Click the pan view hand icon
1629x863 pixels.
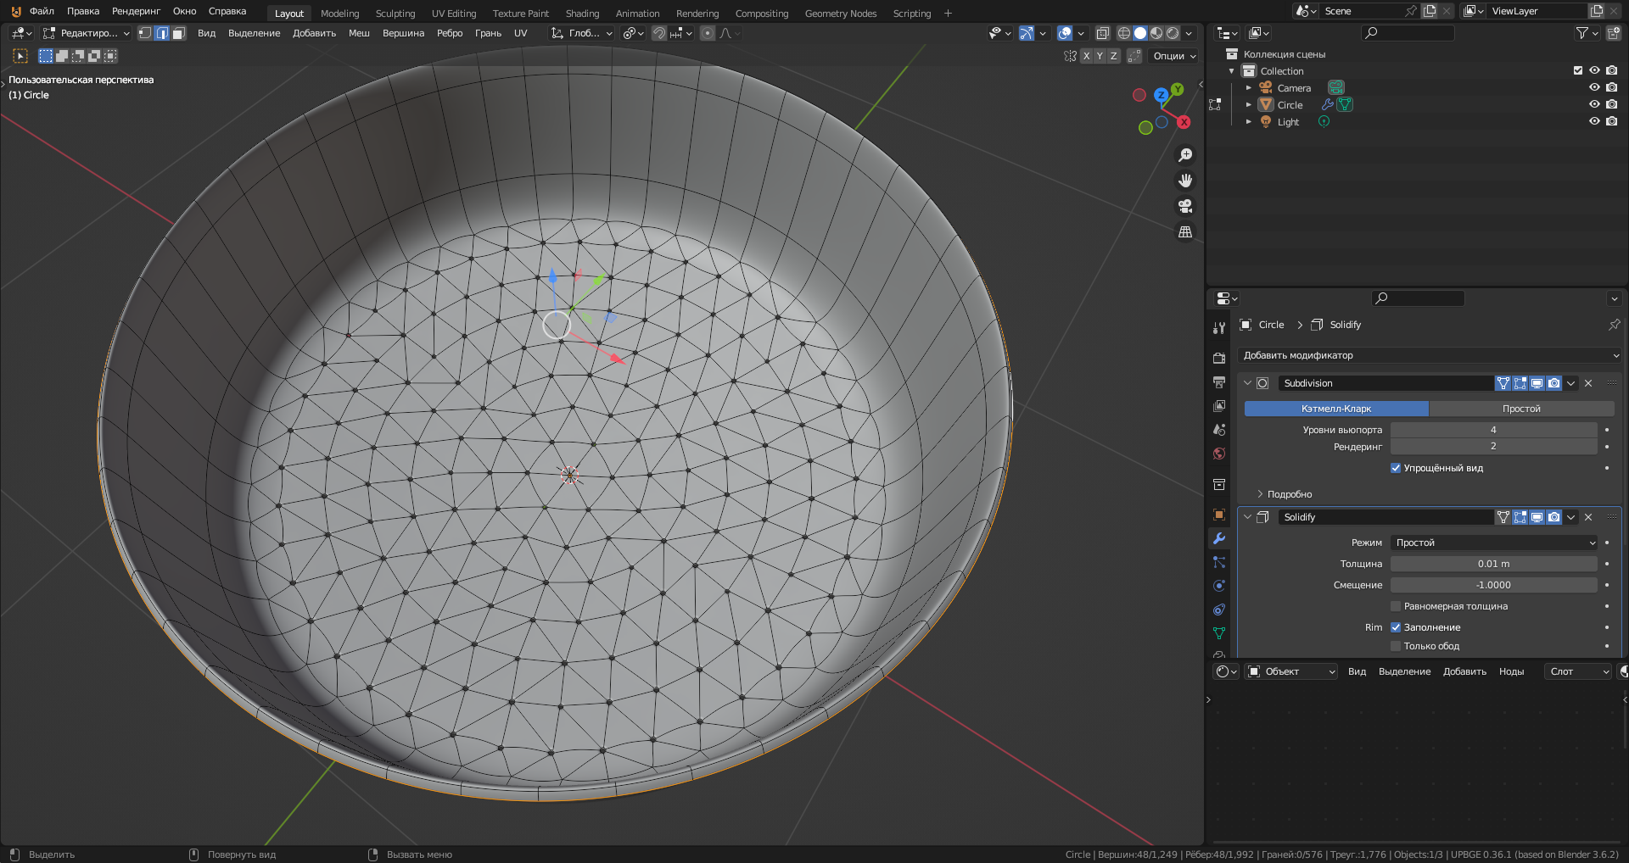1185,181
